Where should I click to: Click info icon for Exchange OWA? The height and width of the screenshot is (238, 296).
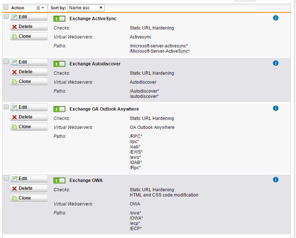(x=275, y=180)
